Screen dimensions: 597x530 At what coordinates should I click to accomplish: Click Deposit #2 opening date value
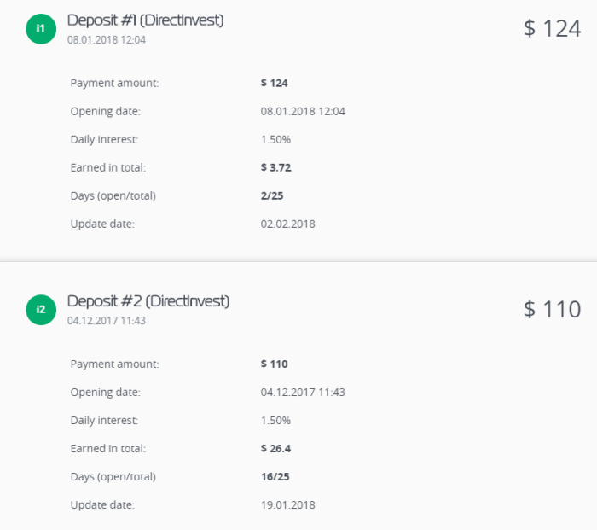point(303,392)
